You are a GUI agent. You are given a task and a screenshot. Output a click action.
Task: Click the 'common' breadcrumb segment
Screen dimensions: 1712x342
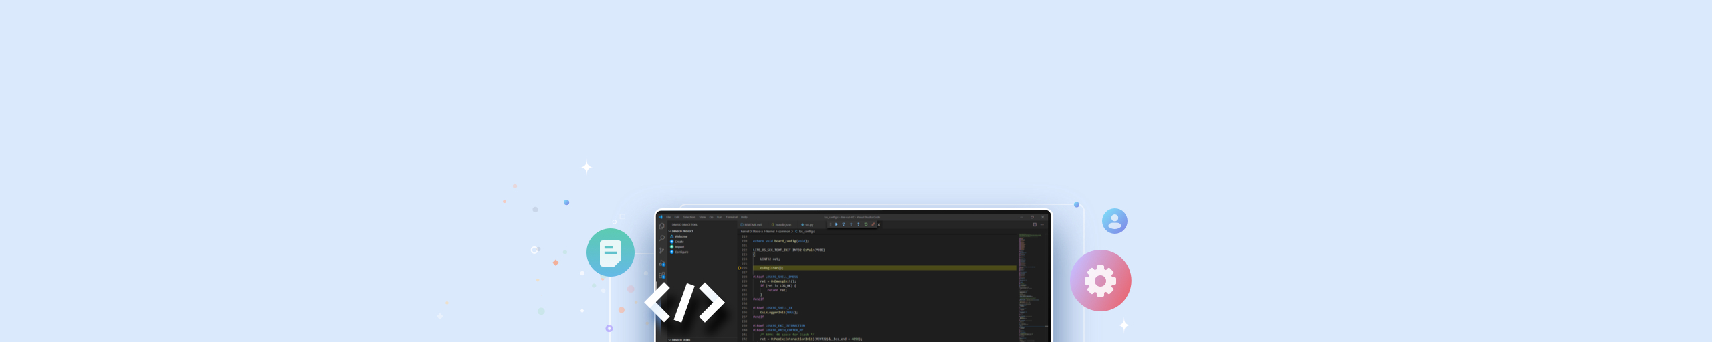click(x=784, y=231)
